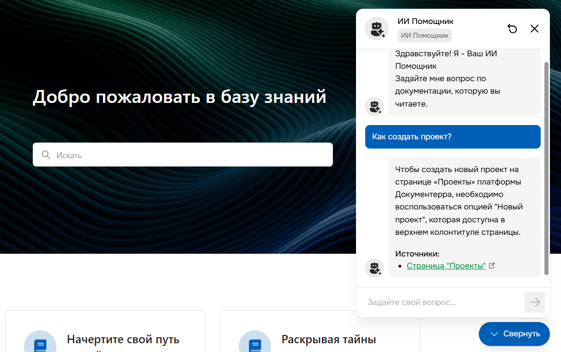561x352 pixels.
Task: Click the document icon on the Начертите свой путь card
Action: click(x=40, y=342)
